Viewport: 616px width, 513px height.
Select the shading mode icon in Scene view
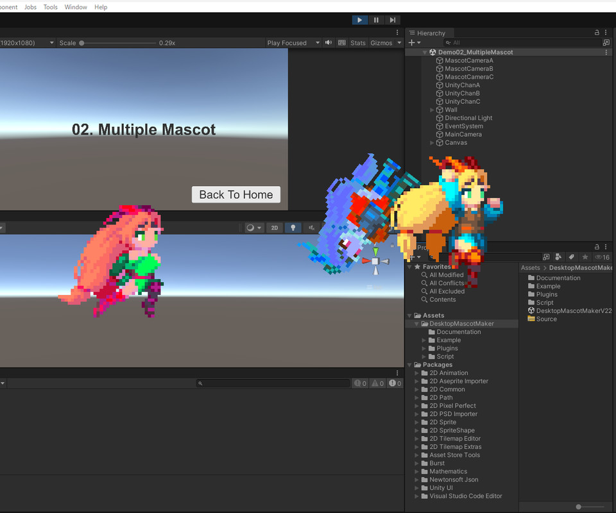click(250, 228)
